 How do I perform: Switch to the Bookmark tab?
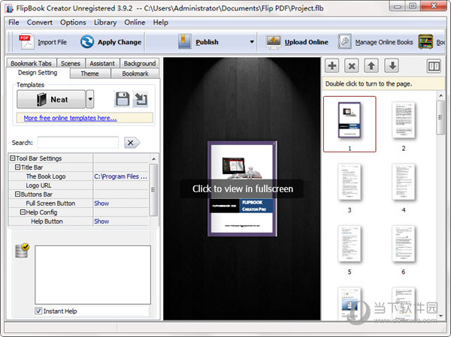tap(135, 74)
